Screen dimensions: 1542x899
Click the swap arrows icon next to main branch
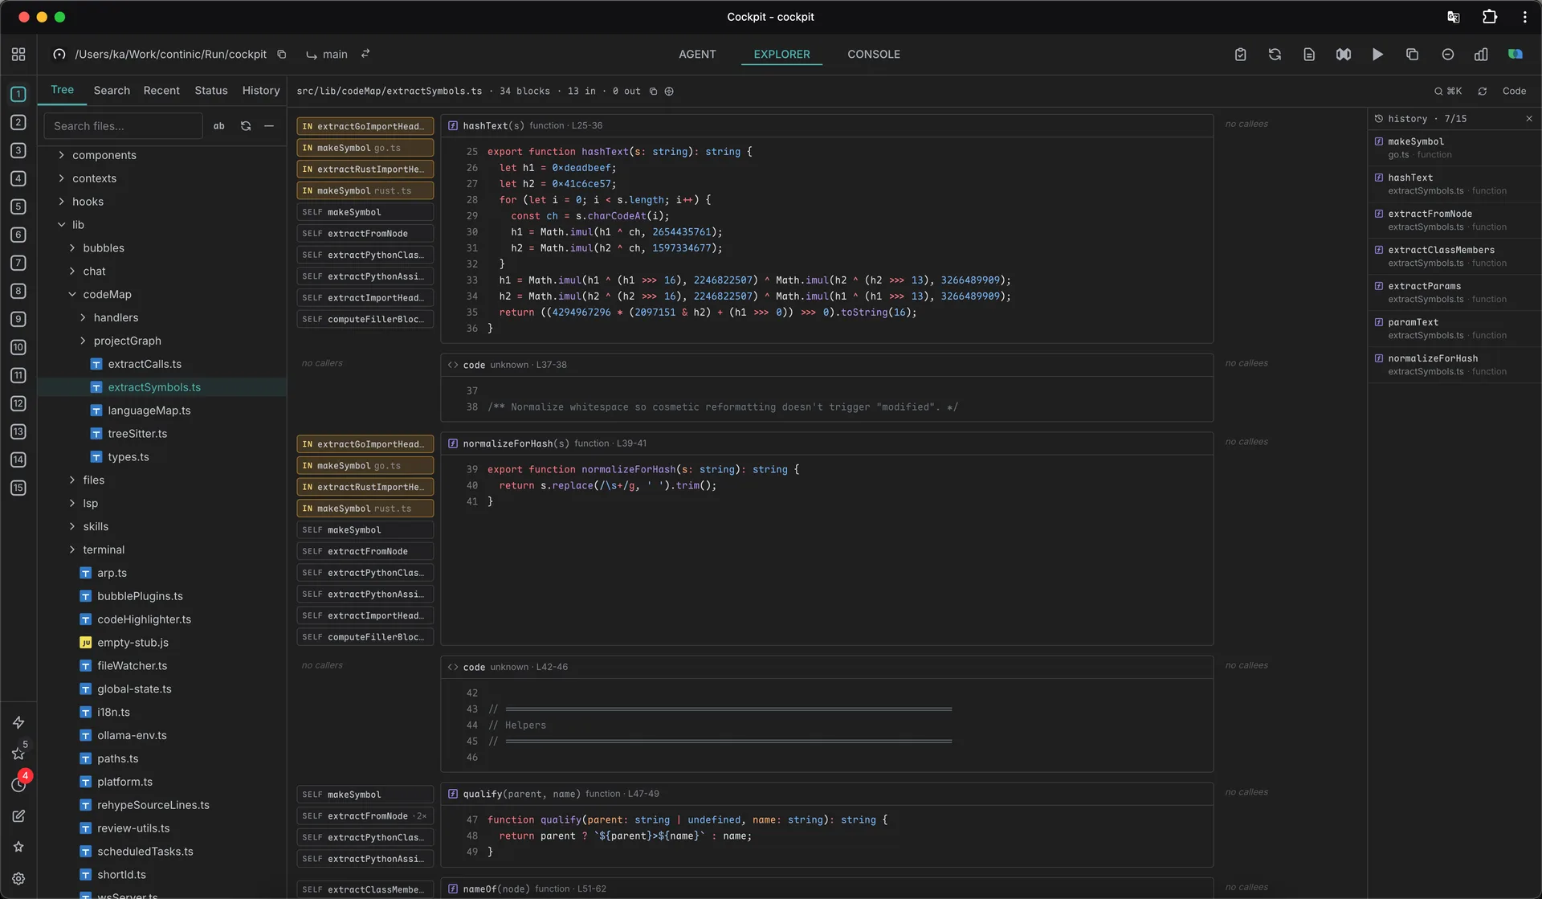point(365,54)
